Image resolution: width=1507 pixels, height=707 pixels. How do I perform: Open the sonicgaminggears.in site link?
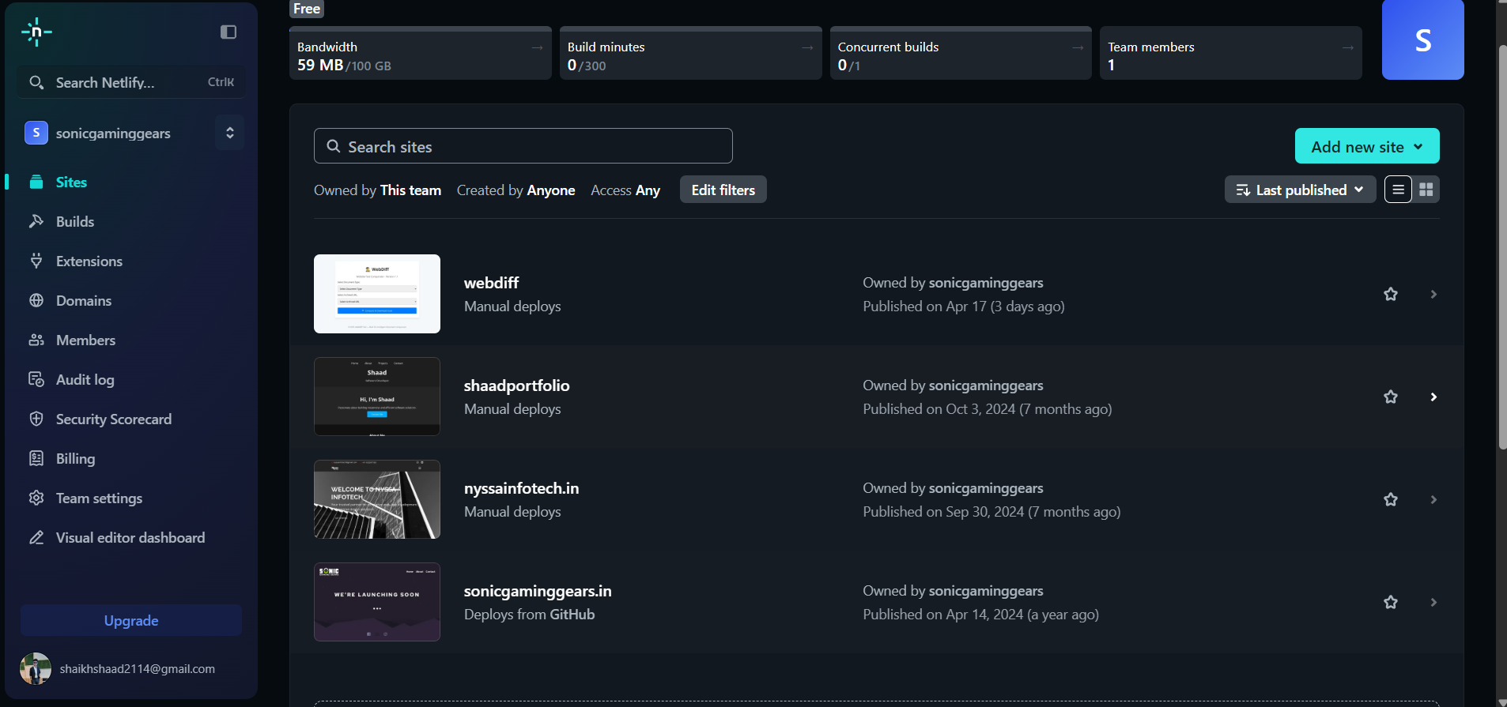tap(538, 591)
